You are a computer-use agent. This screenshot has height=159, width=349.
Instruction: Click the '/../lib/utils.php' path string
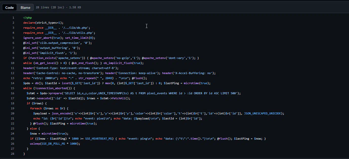(x=78, y=33)
